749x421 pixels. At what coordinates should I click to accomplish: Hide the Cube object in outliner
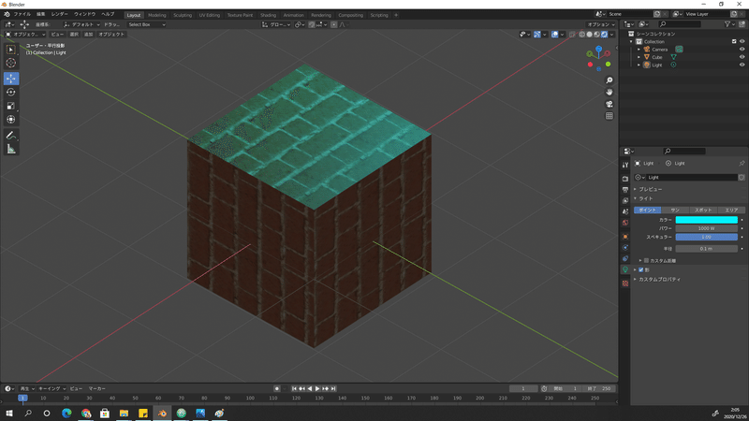click(742, 57)
